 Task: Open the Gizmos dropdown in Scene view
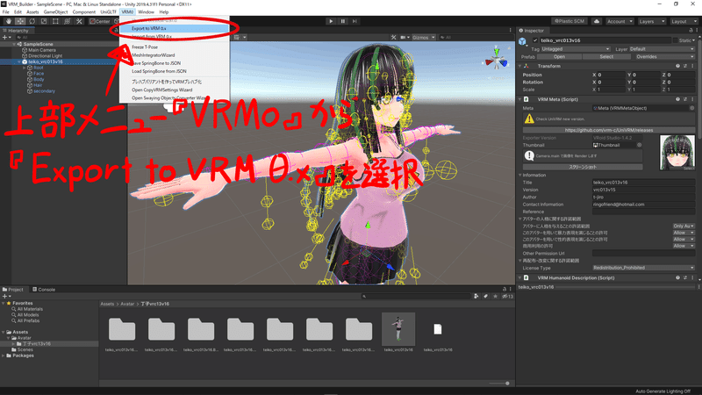point(423,38)
